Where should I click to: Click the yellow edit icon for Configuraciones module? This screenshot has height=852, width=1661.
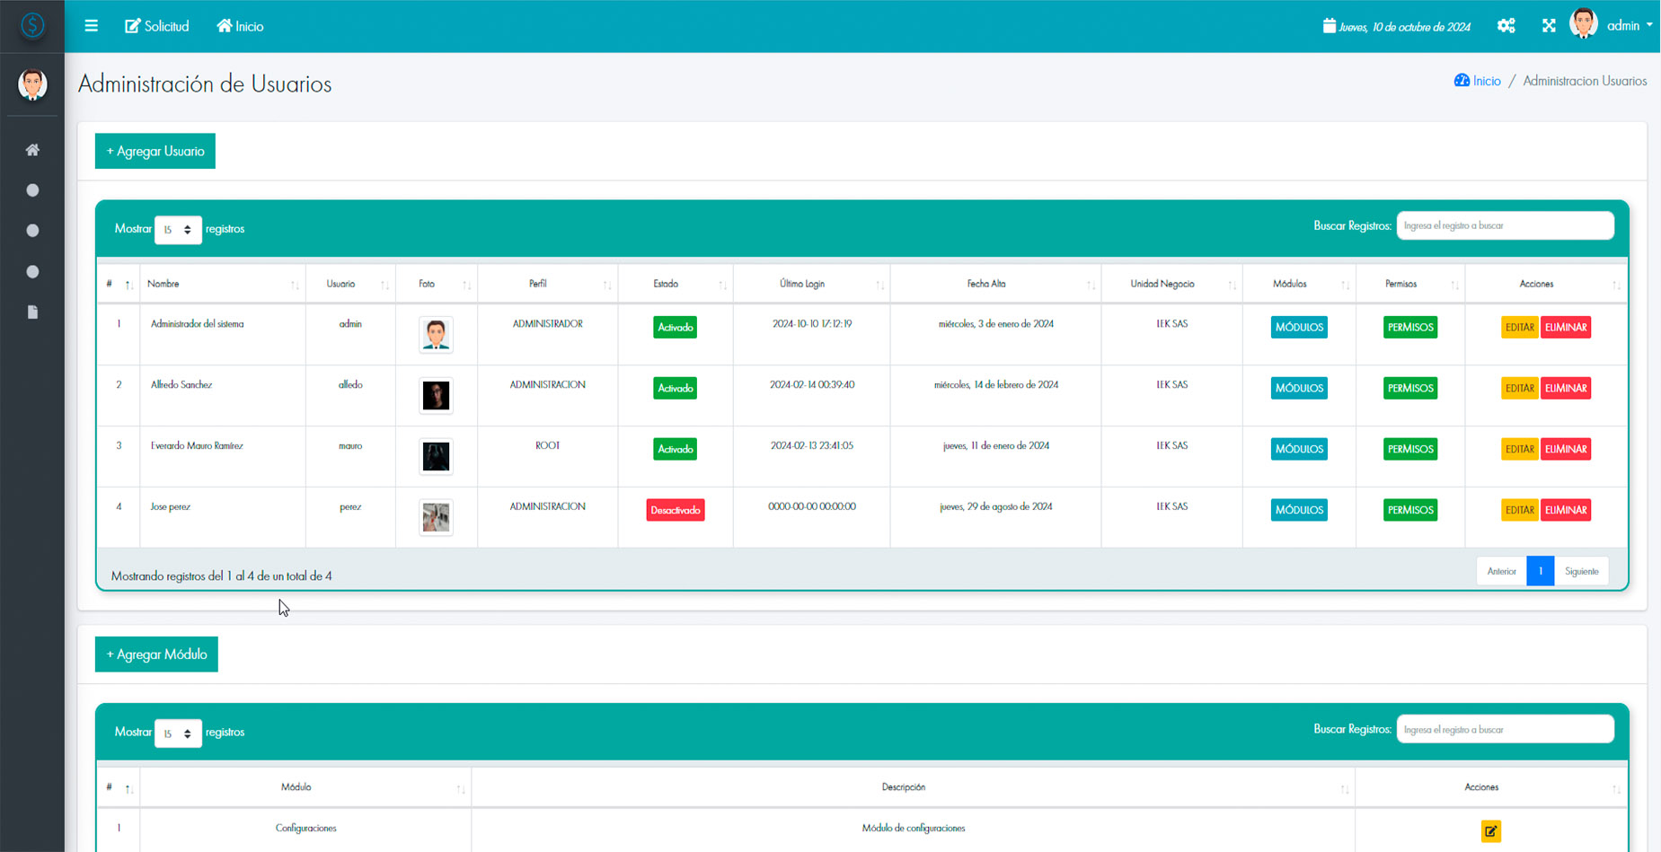coord(1490,830)
